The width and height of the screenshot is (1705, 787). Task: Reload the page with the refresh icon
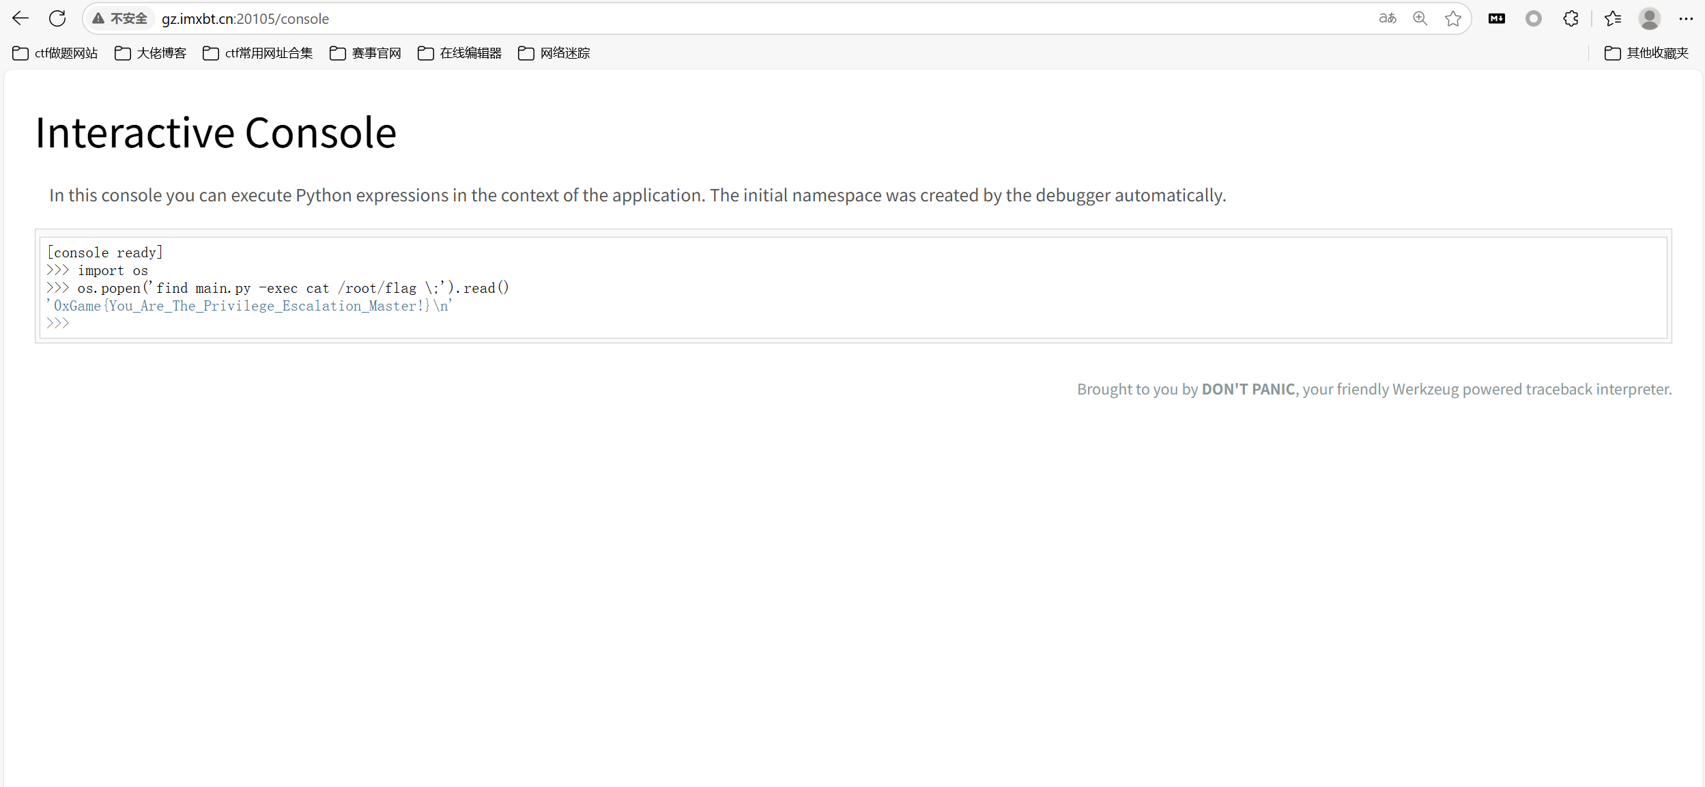tap(57, 18)
